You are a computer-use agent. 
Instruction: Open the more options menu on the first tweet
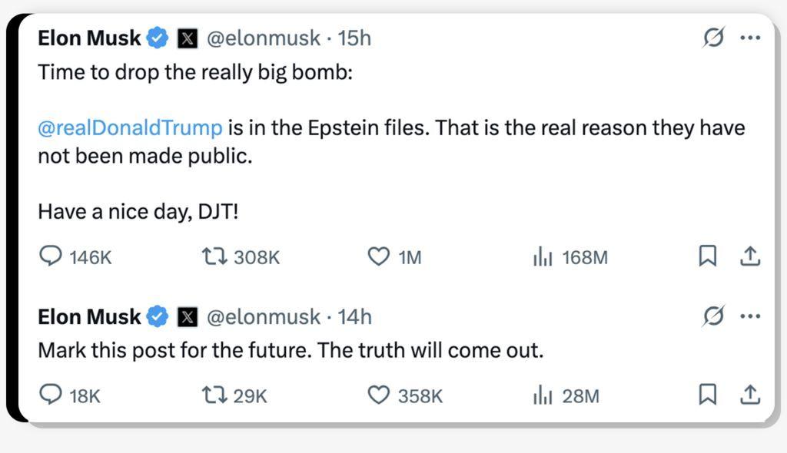[751, 36]
